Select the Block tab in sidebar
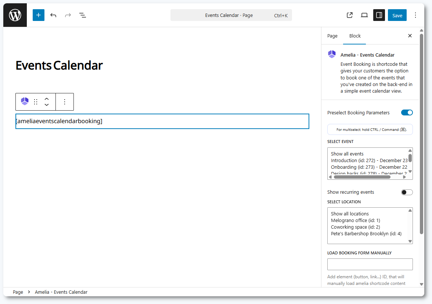 (x=355, y=36)
